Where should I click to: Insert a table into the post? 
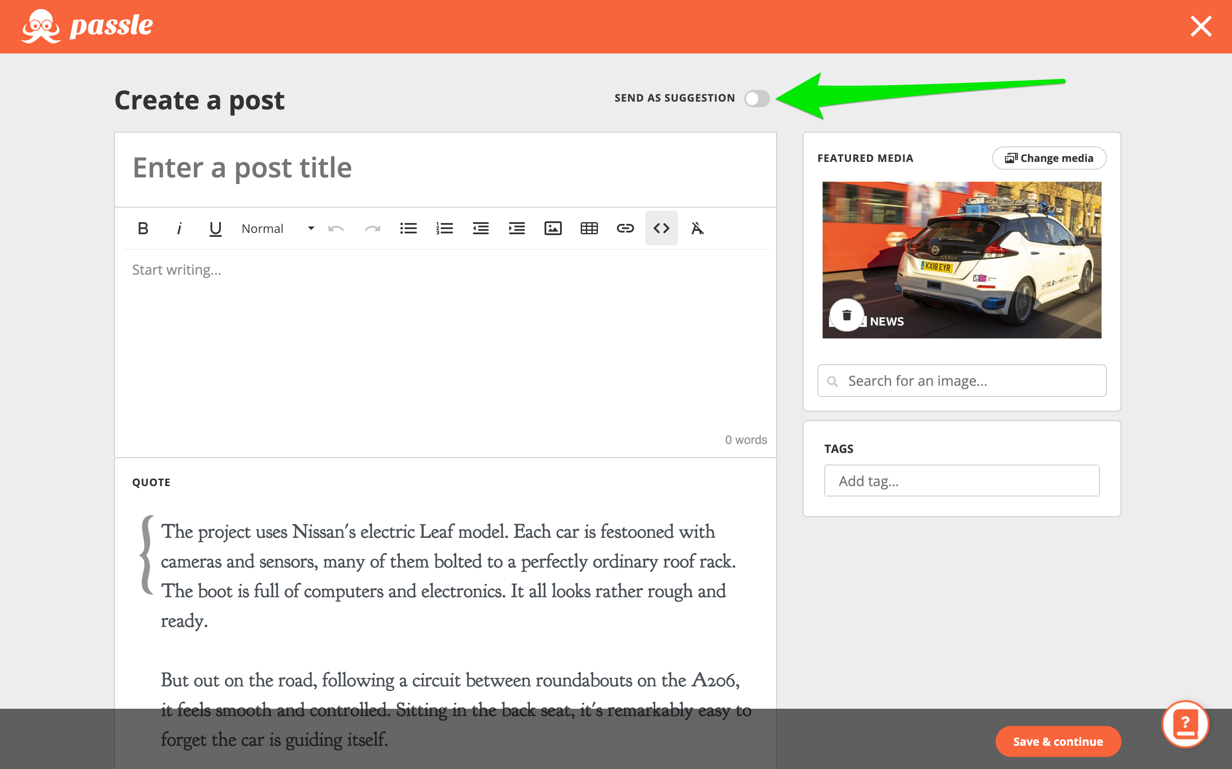click(x=589, y=228)
